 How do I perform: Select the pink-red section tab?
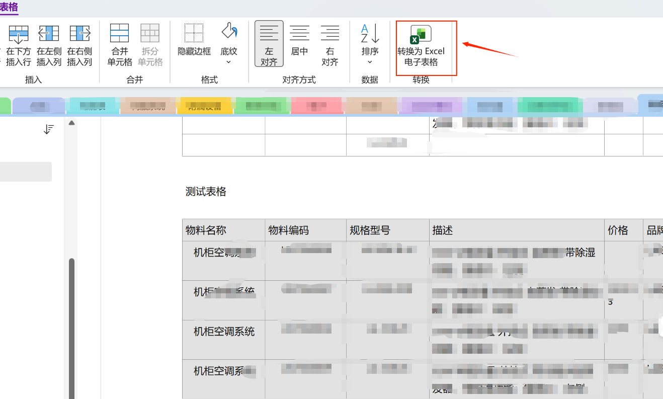[316, 106]
